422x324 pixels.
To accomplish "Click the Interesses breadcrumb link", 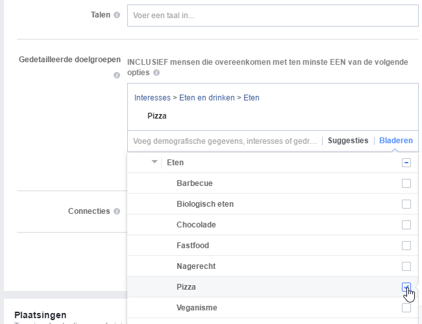I will coord(152,98).
